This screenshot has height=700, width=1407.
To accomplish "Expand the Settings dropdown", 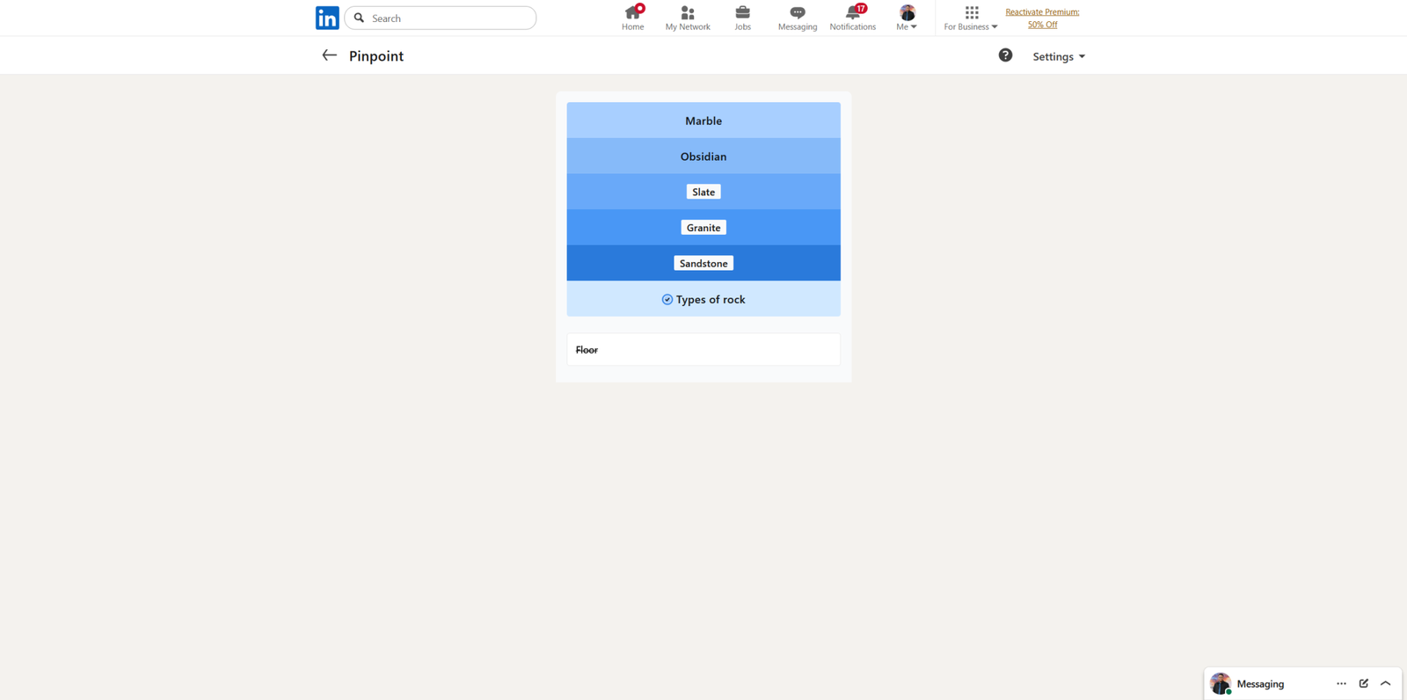I will 1058,56.
